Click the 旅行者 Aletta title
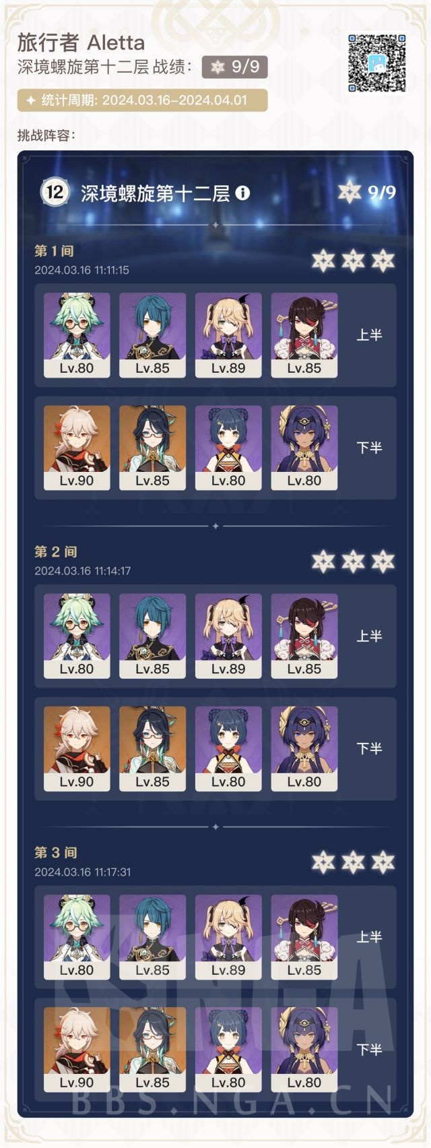The height and width of the screenshot is (1148, 431). [81, 43]
